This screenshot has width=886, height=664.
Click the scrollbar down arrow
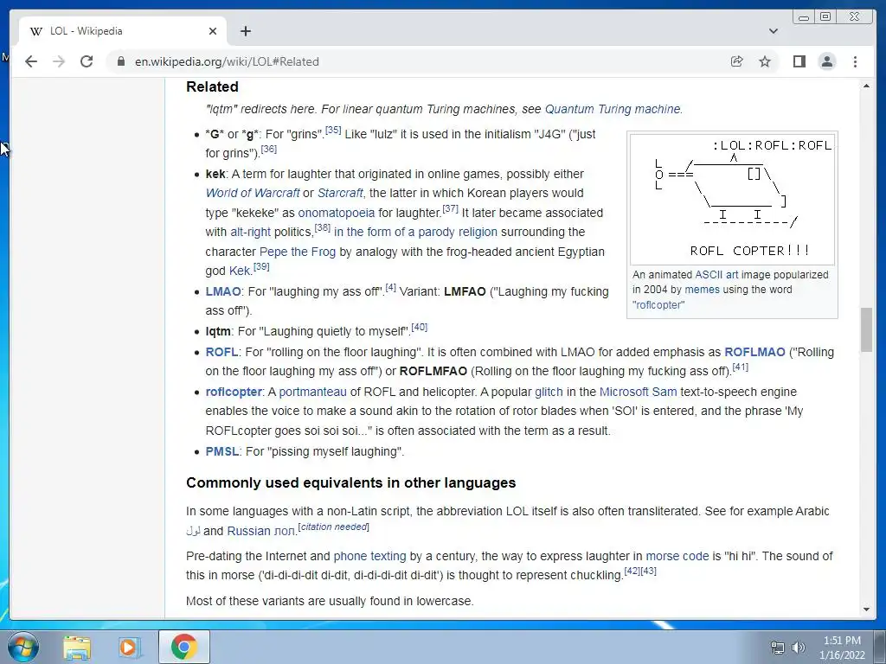[x=866, y=610]
